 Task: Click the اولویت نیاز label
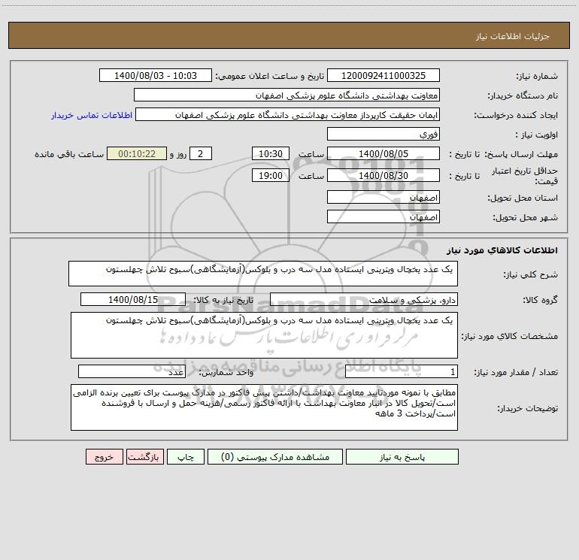point(537,135)
